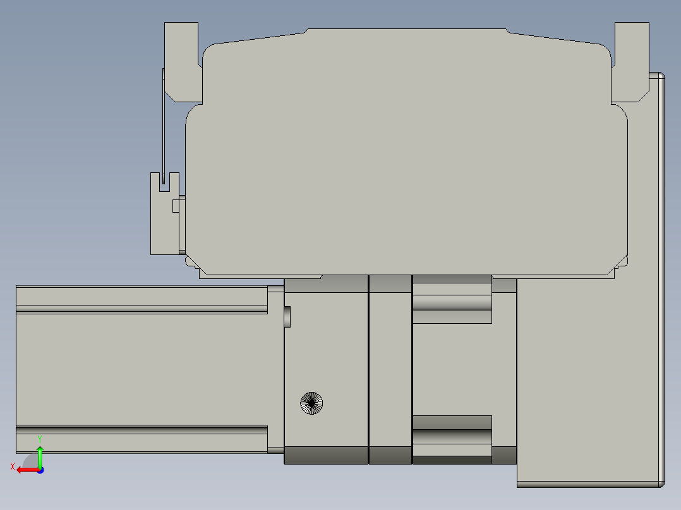
Task: Select the circular hatched screw hole
Action: pyautogui.click(x=311, y=403)
